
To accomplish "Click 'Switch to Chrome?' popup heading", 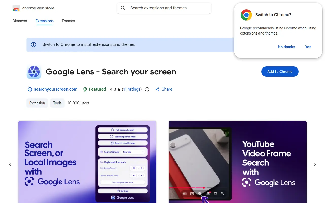I will pyautogui.click(x=273, y=15).
